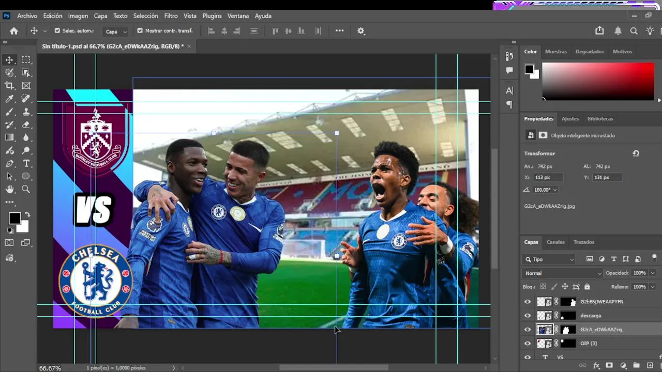
Task: Hide the G2cA_eDWkAAZrig layer
Action: click(528, 330)
